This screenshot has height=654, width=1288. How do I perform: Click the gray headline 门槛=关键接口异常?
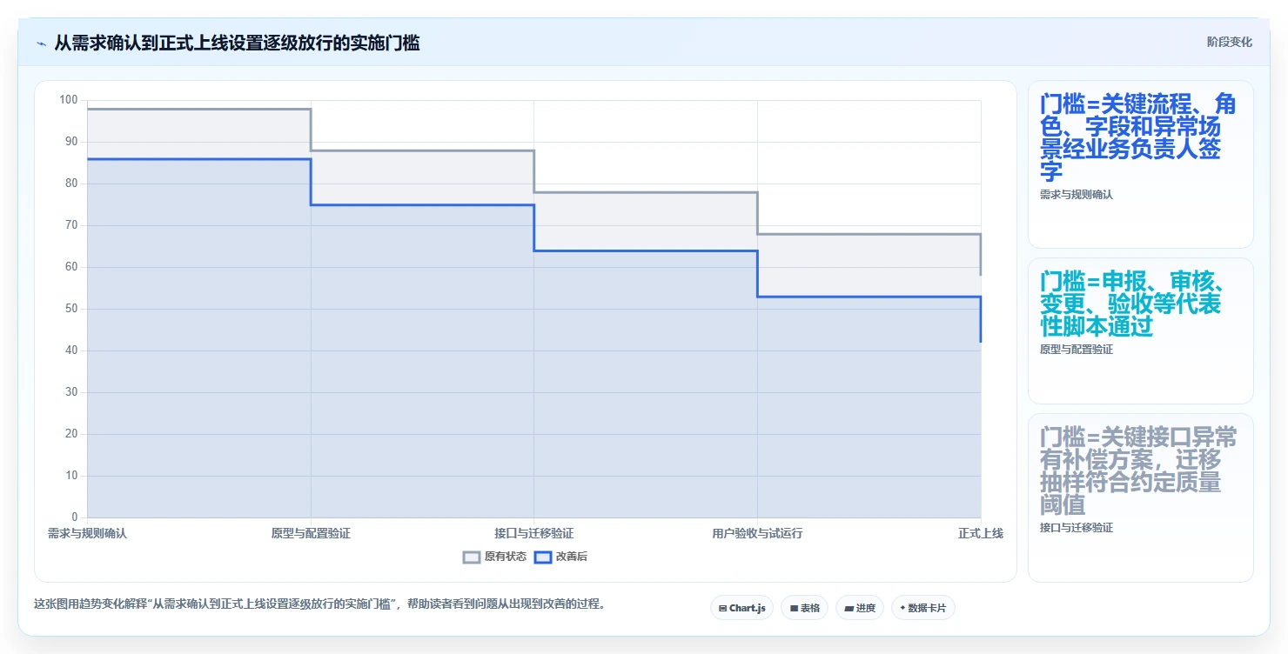pyautogui.click(x=1138, y=470)
